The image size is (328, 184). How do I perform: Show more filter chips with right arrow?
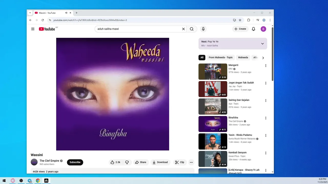point(263,58)
